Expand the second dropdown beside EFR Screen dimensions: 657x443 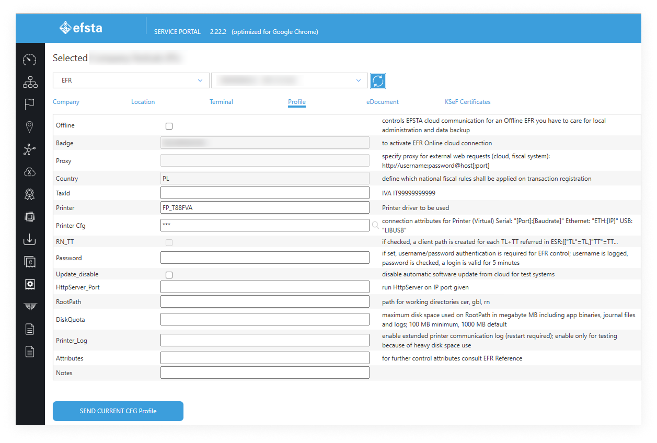[289, 80]
